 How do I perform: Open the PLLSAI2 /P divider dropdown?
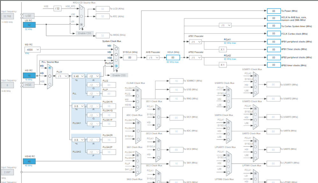tap(93, 152)
